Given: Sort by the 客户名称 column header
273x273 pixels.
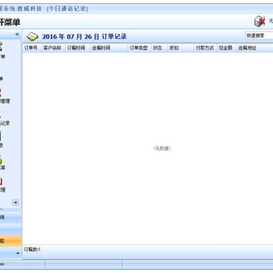Looking at the screenshot, I should [53, 48].
